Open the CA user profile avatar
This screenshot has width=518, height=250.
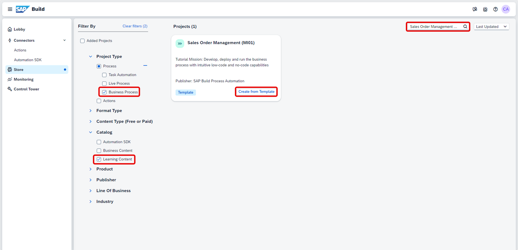point(506,9)
